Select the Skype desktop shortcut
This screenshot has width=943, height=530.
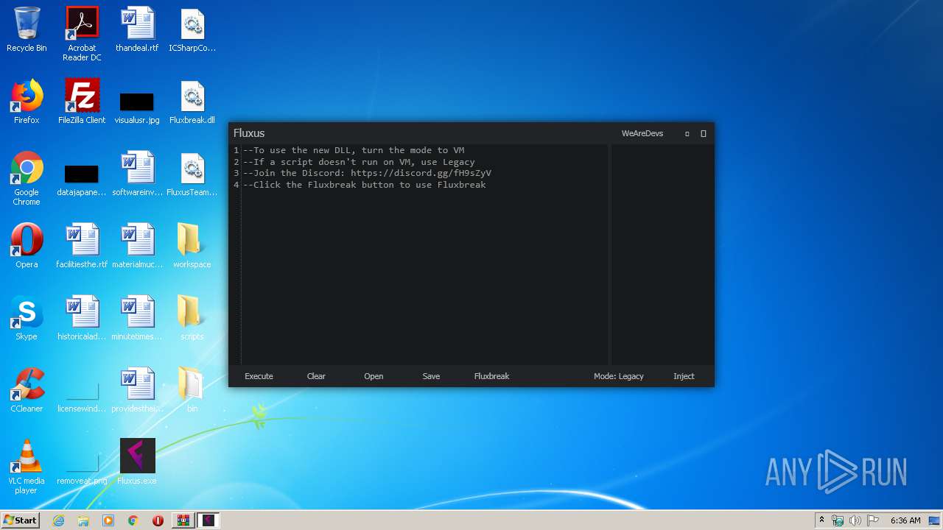27,319
